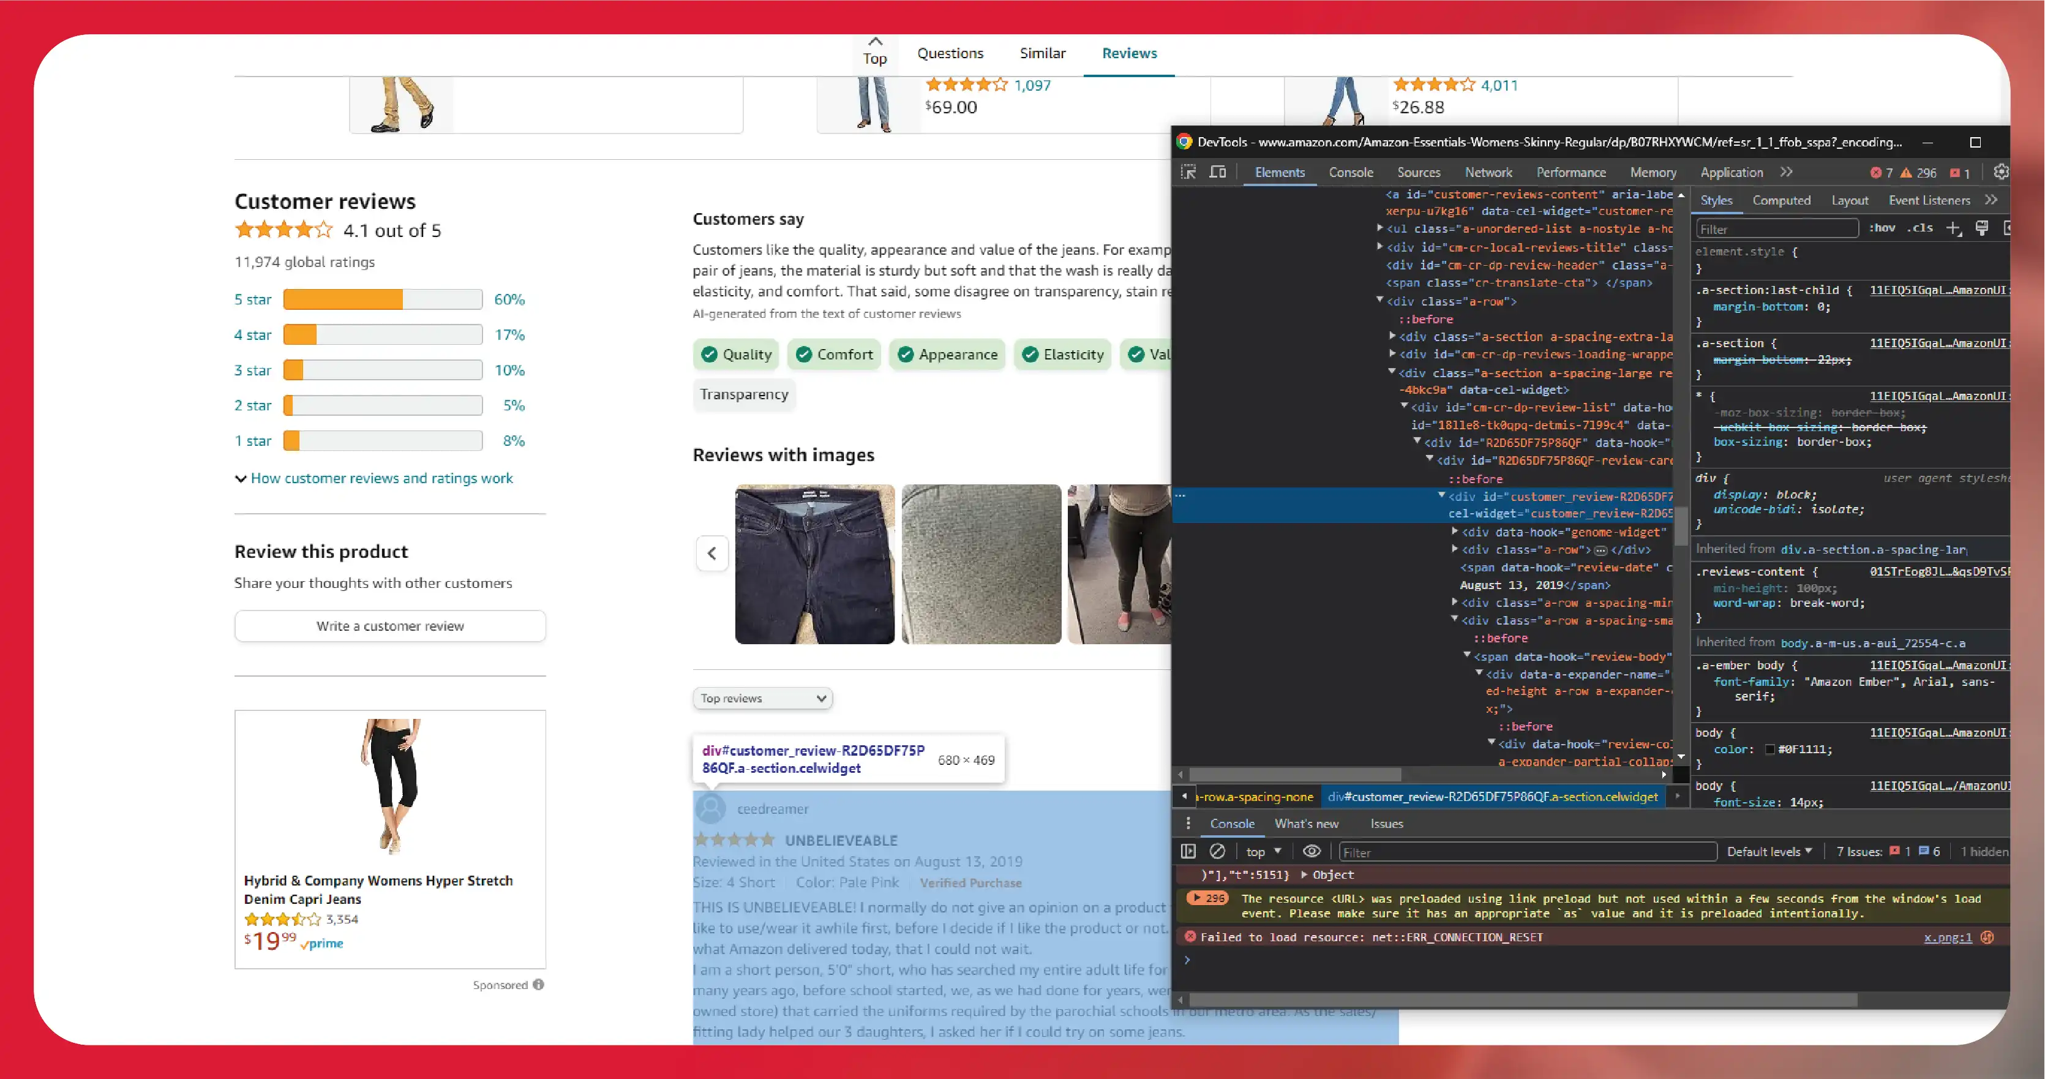Click the Write a customer review button

coord(389,625)
